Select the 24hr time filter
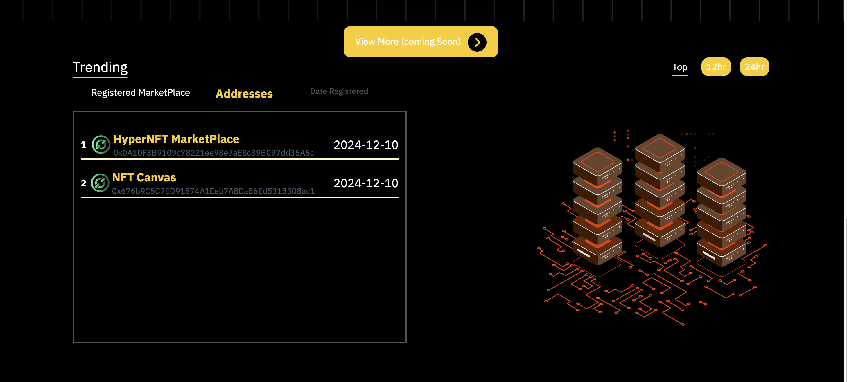This screenshot has width=847, height=382. click(x=754, y=67)
